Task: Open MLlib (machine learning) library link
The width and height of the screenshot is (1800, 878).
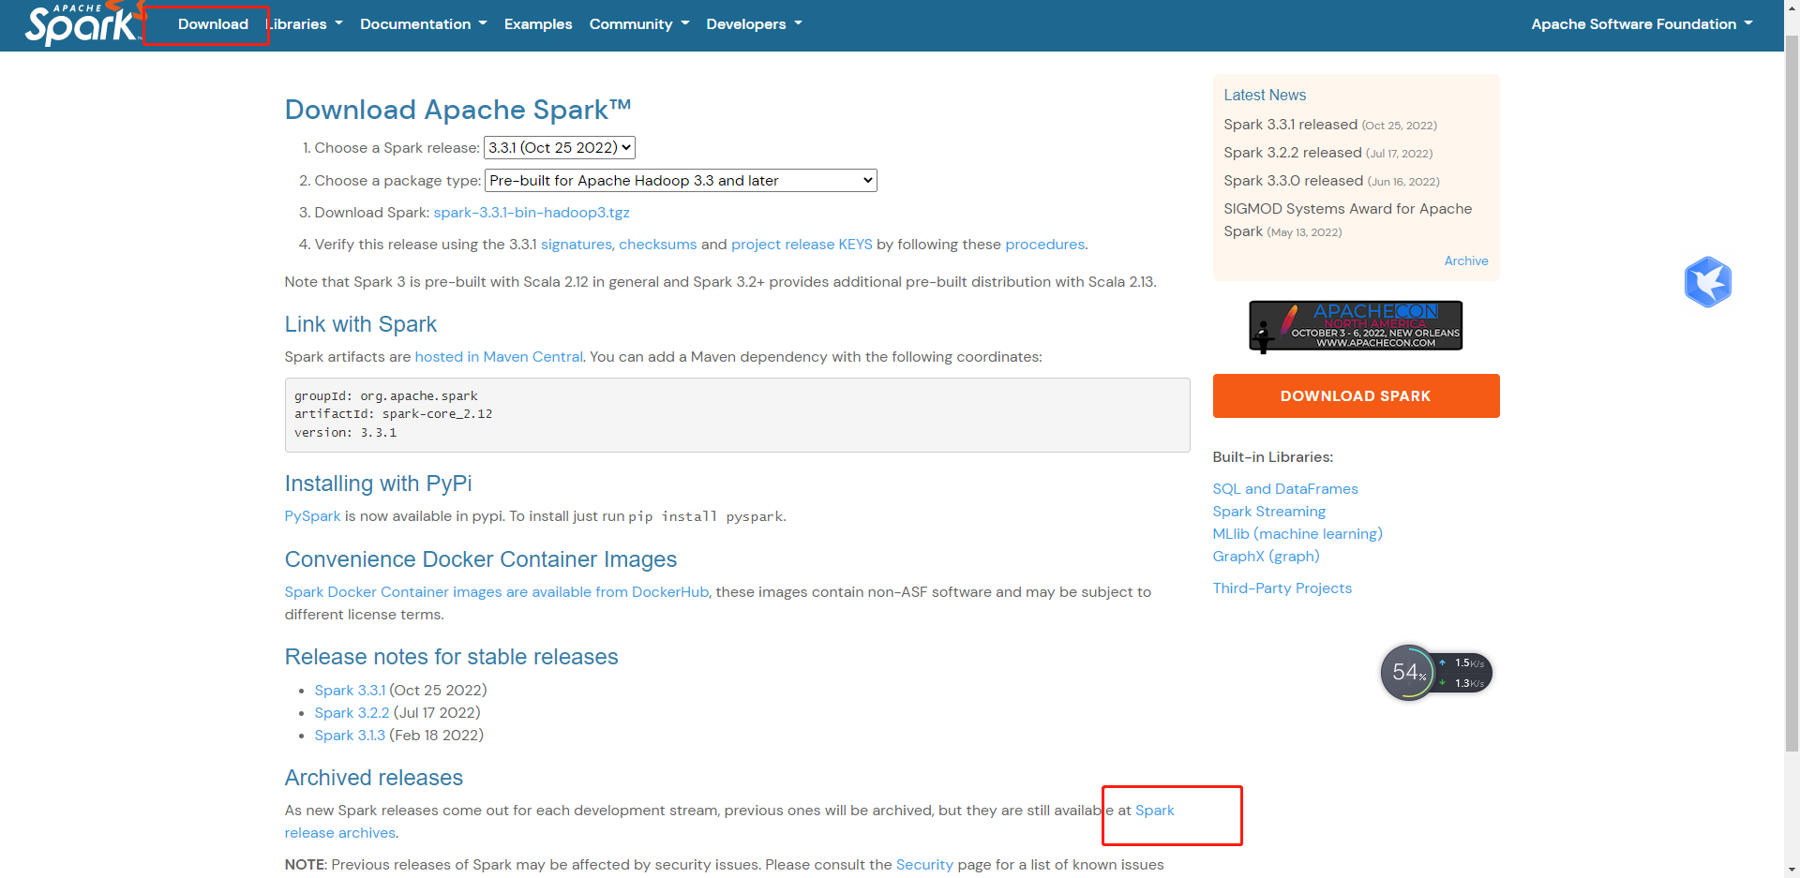Action: [1297, 534]
